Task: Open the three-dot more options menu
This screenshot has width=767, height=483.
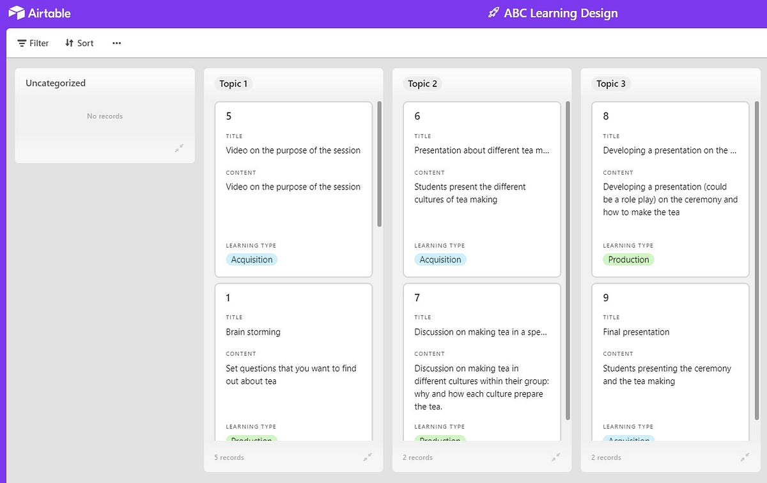Action: (x=116, y=43)
